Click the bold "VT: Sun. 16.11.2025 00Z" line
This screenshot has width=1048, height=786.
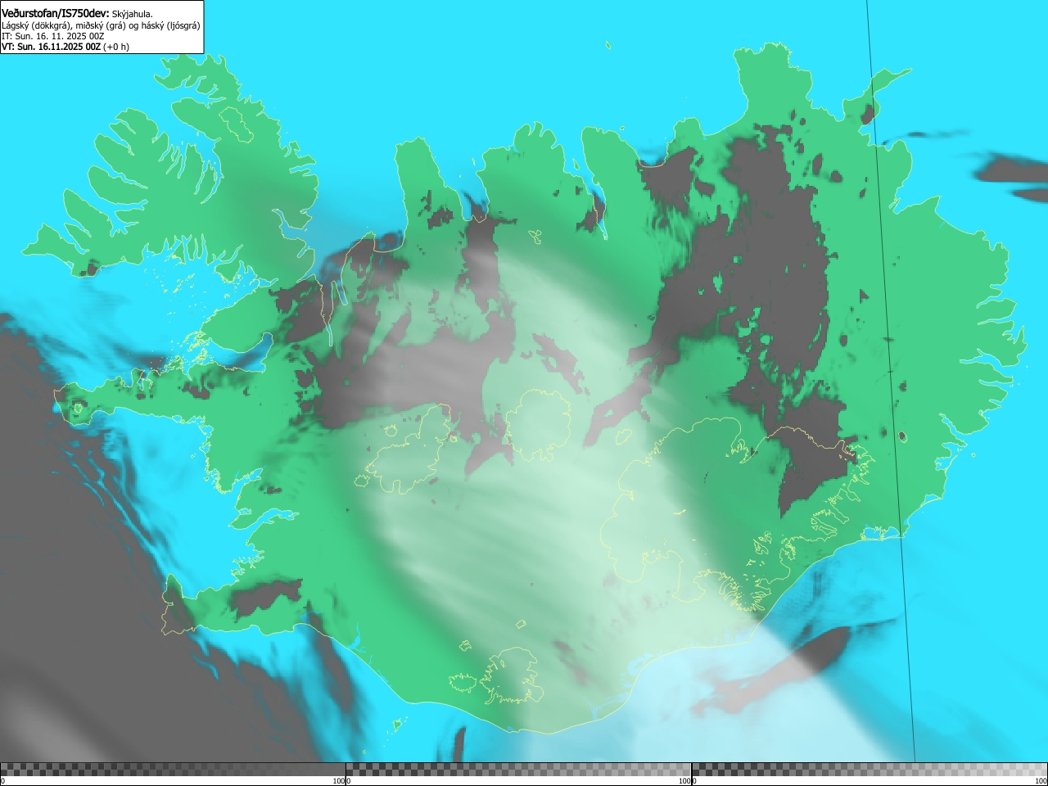[51, 47]
